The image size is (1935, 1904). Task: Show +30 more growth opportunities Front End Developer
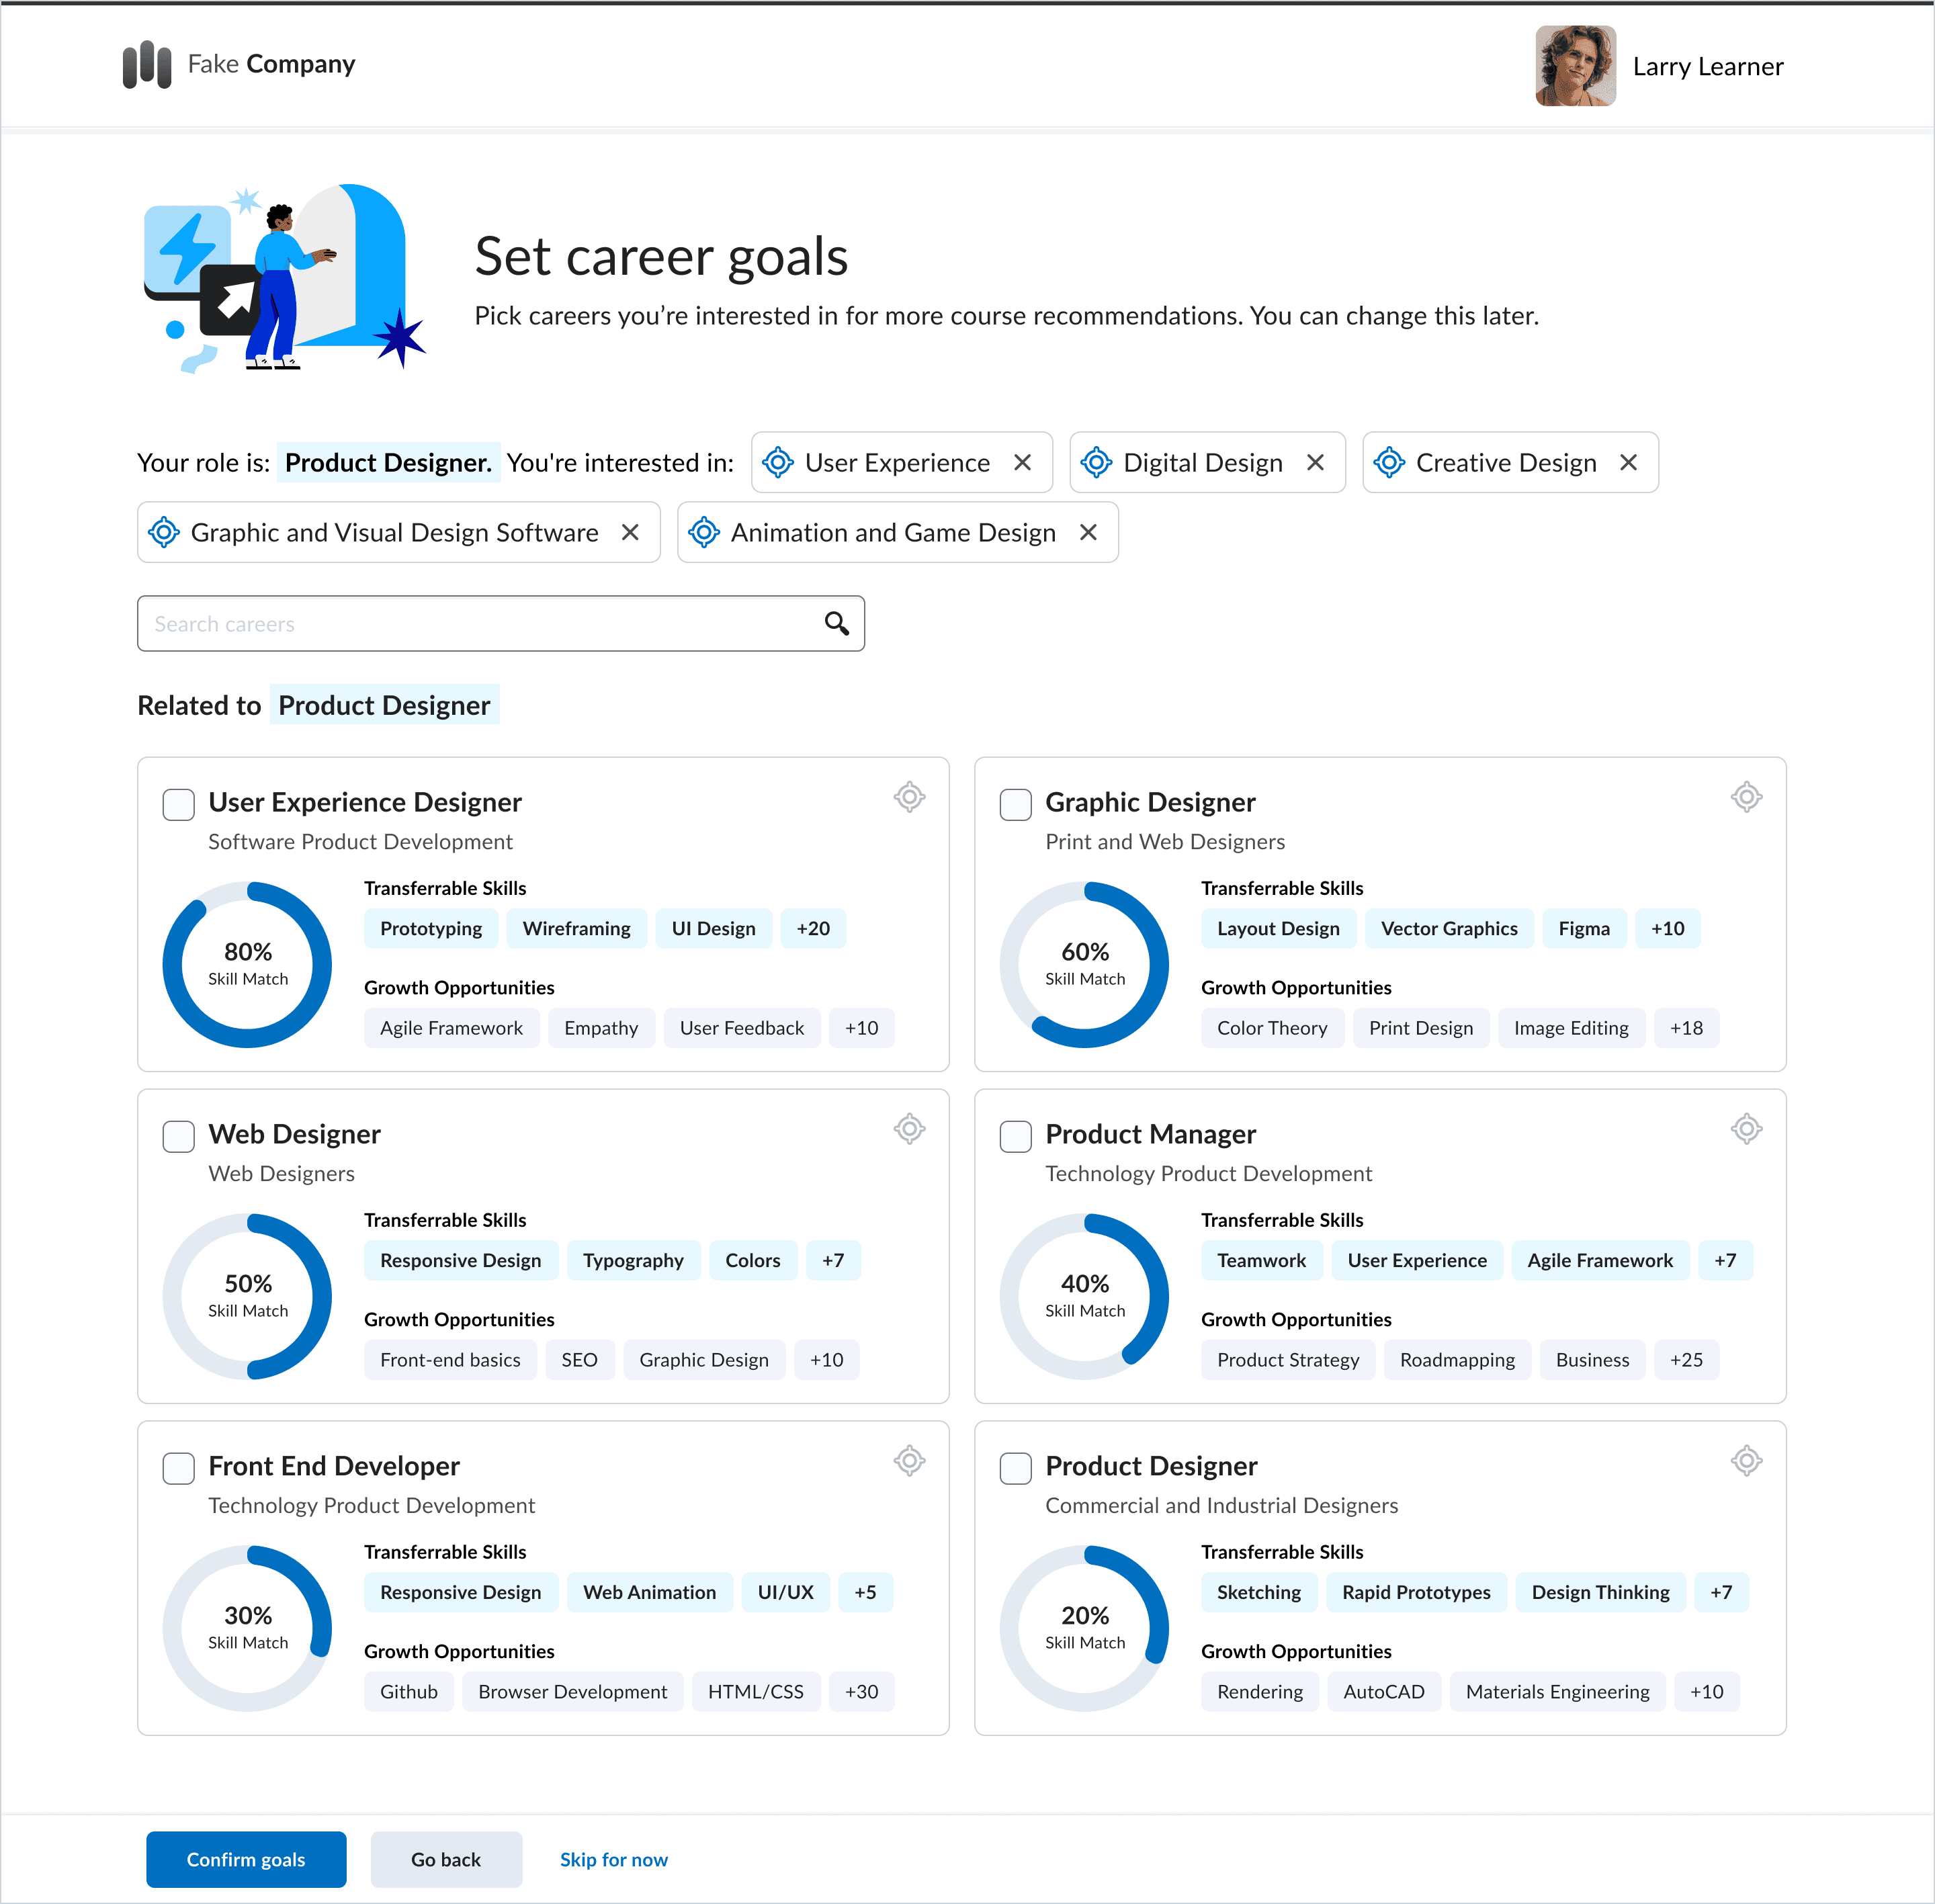pyautogui.click(x=861, y=1692)
